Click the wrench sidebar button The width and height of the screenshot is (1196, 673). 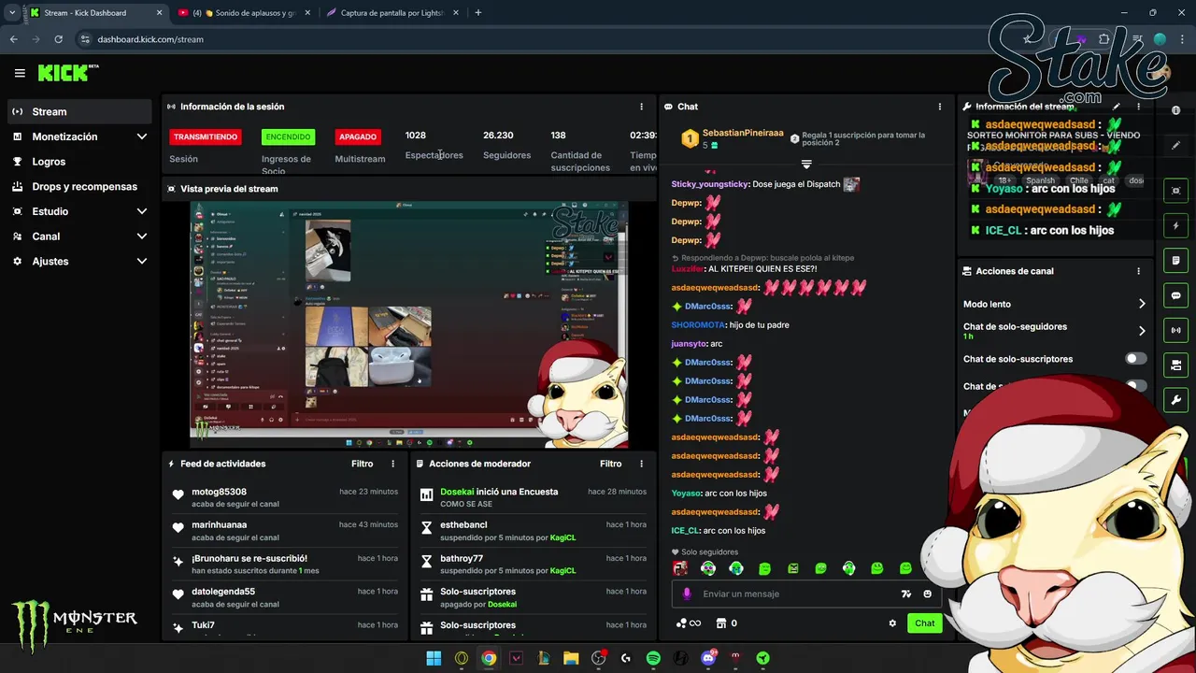(1175, 400)
